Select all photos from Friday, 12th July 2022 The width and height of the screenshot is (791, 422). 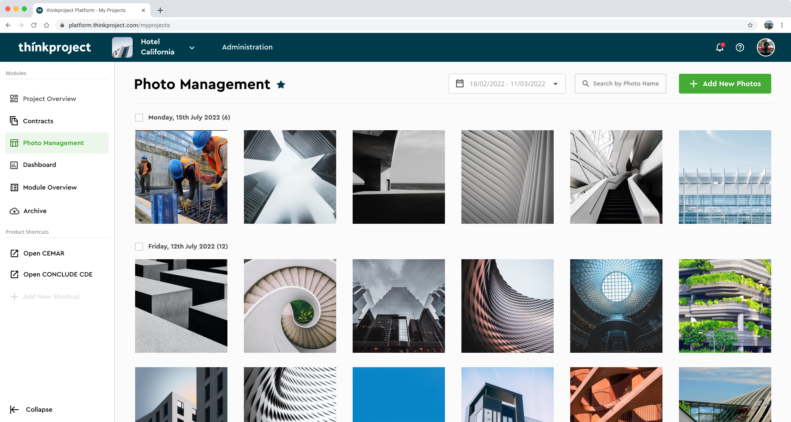(139, 246)
